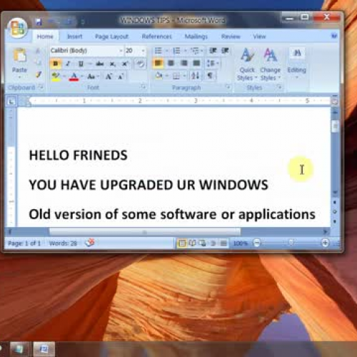Apply multilevel list
This screenshot has width=357, height=357.
click(195, 51)
